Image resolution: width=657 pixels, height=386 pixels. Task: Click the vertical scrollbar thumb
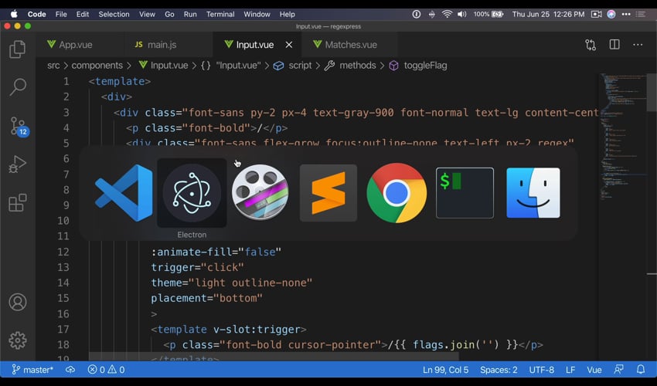pyautogui.click(x=652, y=92)
